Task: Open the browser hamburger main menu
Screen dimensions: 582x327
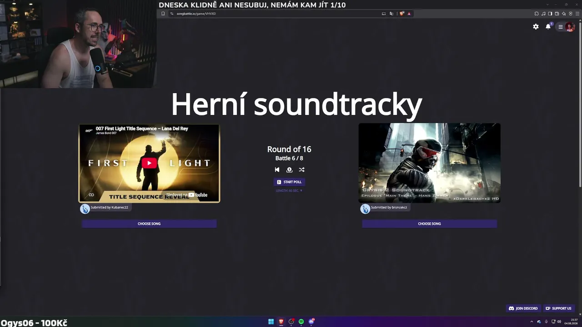Action: (x=577, y=14)
